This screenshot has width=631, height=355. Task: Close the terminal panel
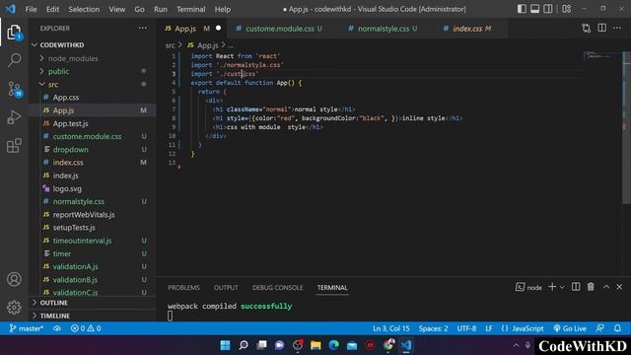(619, 287)
